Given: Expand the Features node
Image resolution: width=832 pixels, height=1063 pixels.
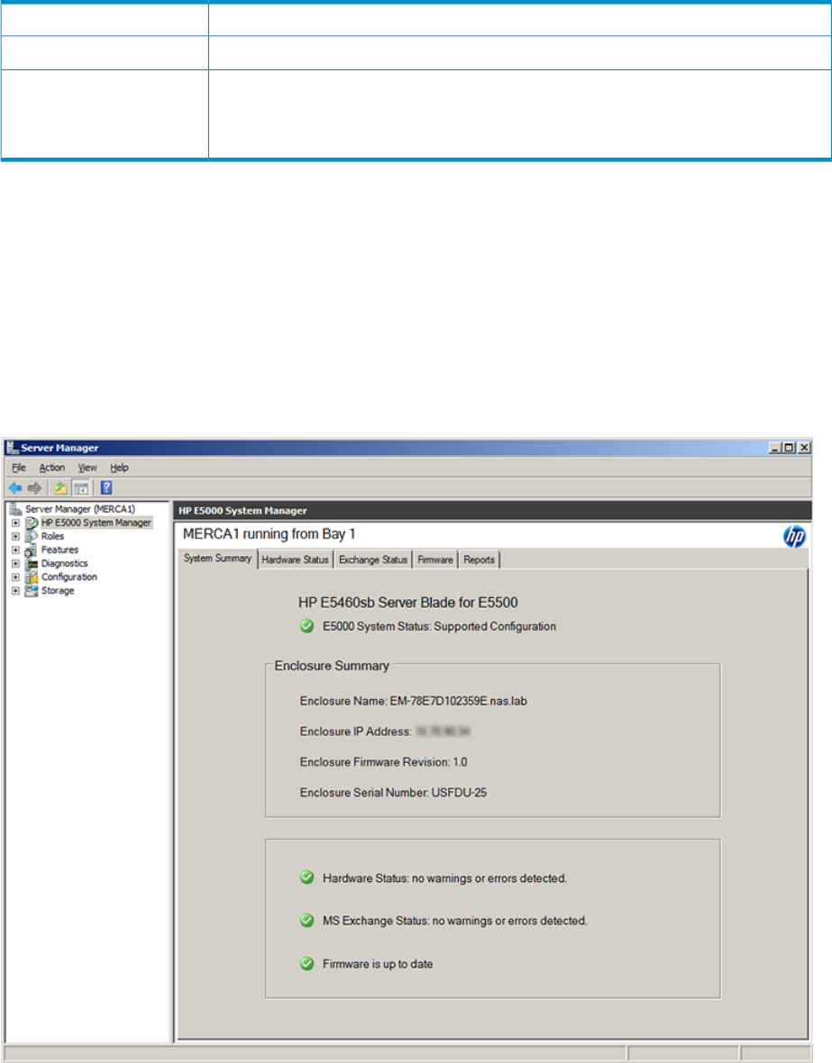Looking at the screenshot, I should tap(15, 550).
